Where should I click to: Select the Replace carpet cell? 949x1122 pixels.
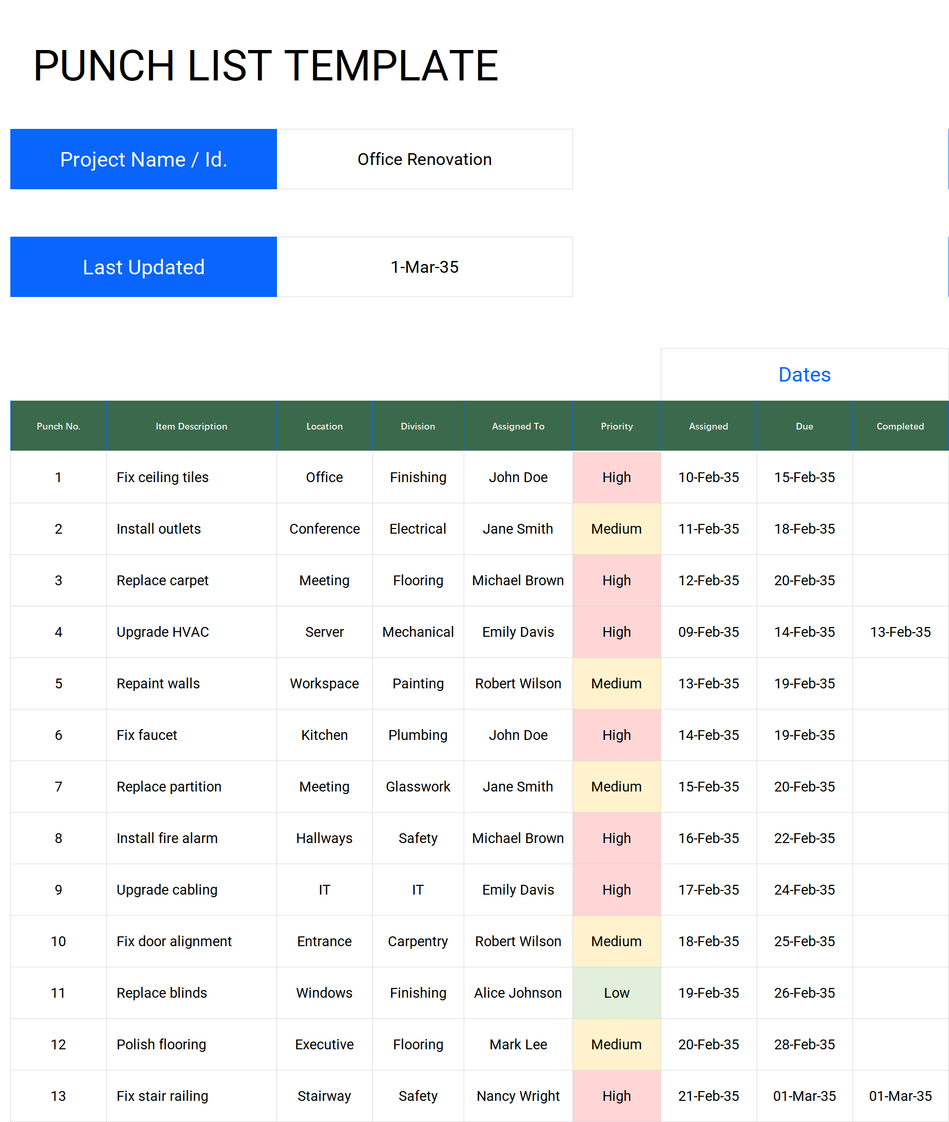(191, 581)
